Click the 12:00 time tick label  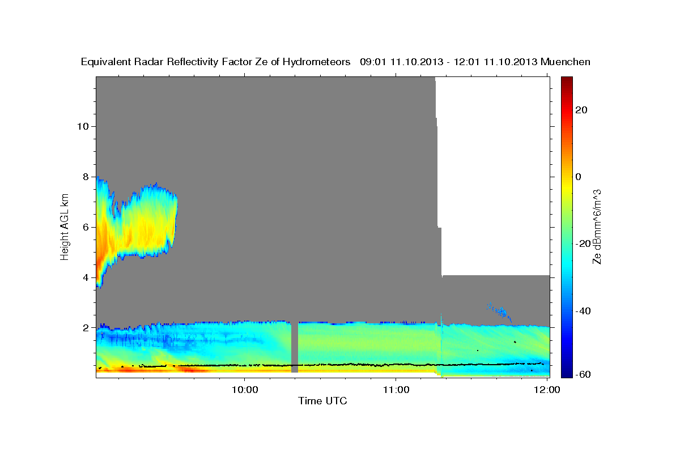click(547, 389)
